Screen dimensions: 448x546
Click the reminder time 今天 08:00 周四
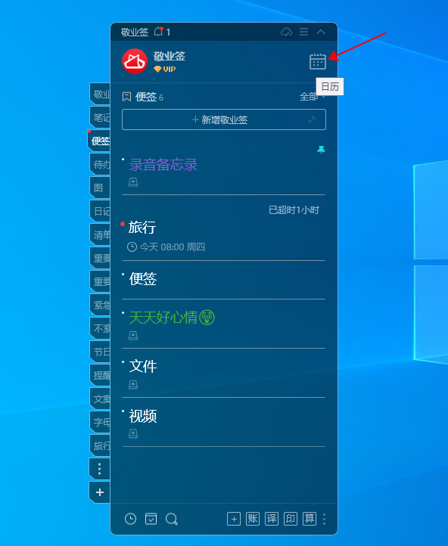166,247
